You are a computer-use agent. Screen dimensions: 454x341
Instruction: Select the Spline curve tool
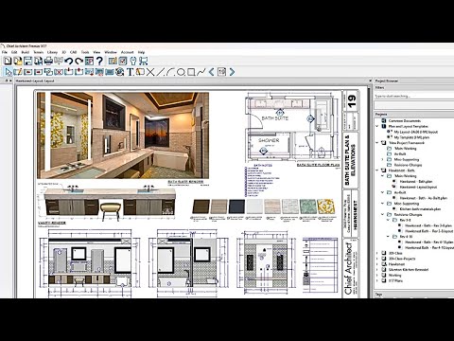[201, 72]
